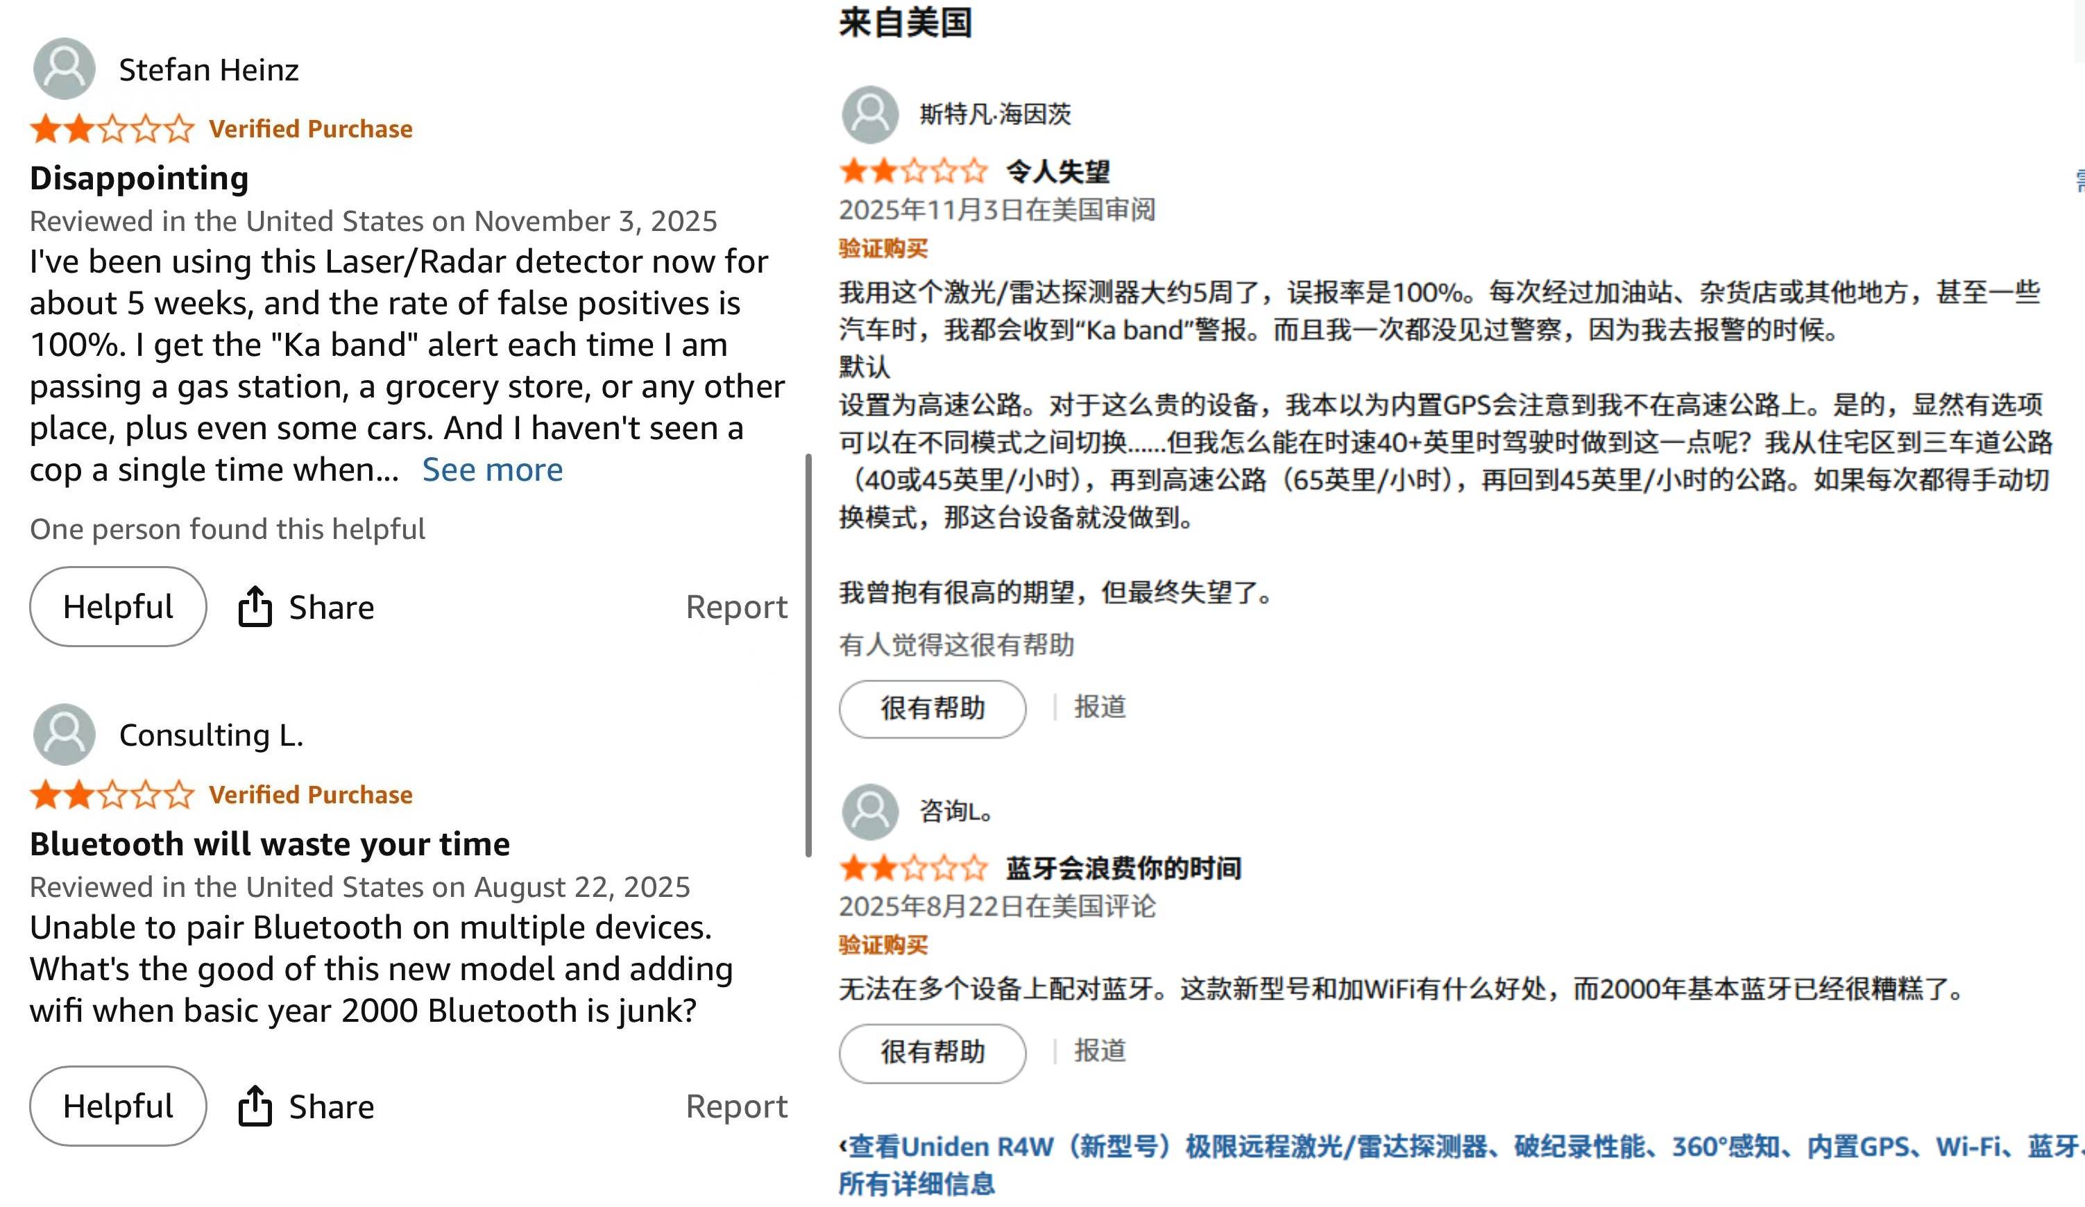Open Disappointing review title
The height and width of the screenshot is (1207, 2085).
pos(139,179)
